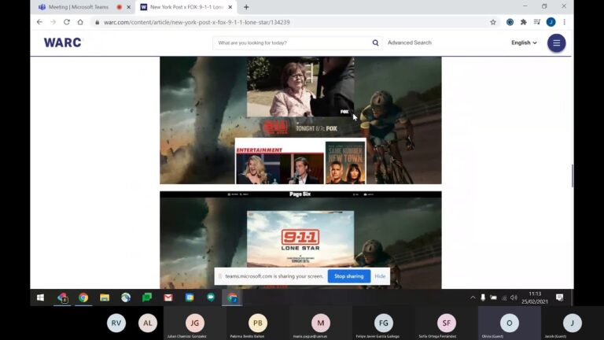This screenshot has width=604, height=340.
Task: Open the extensions puzzle icon
Action: [x=523, y=22]
